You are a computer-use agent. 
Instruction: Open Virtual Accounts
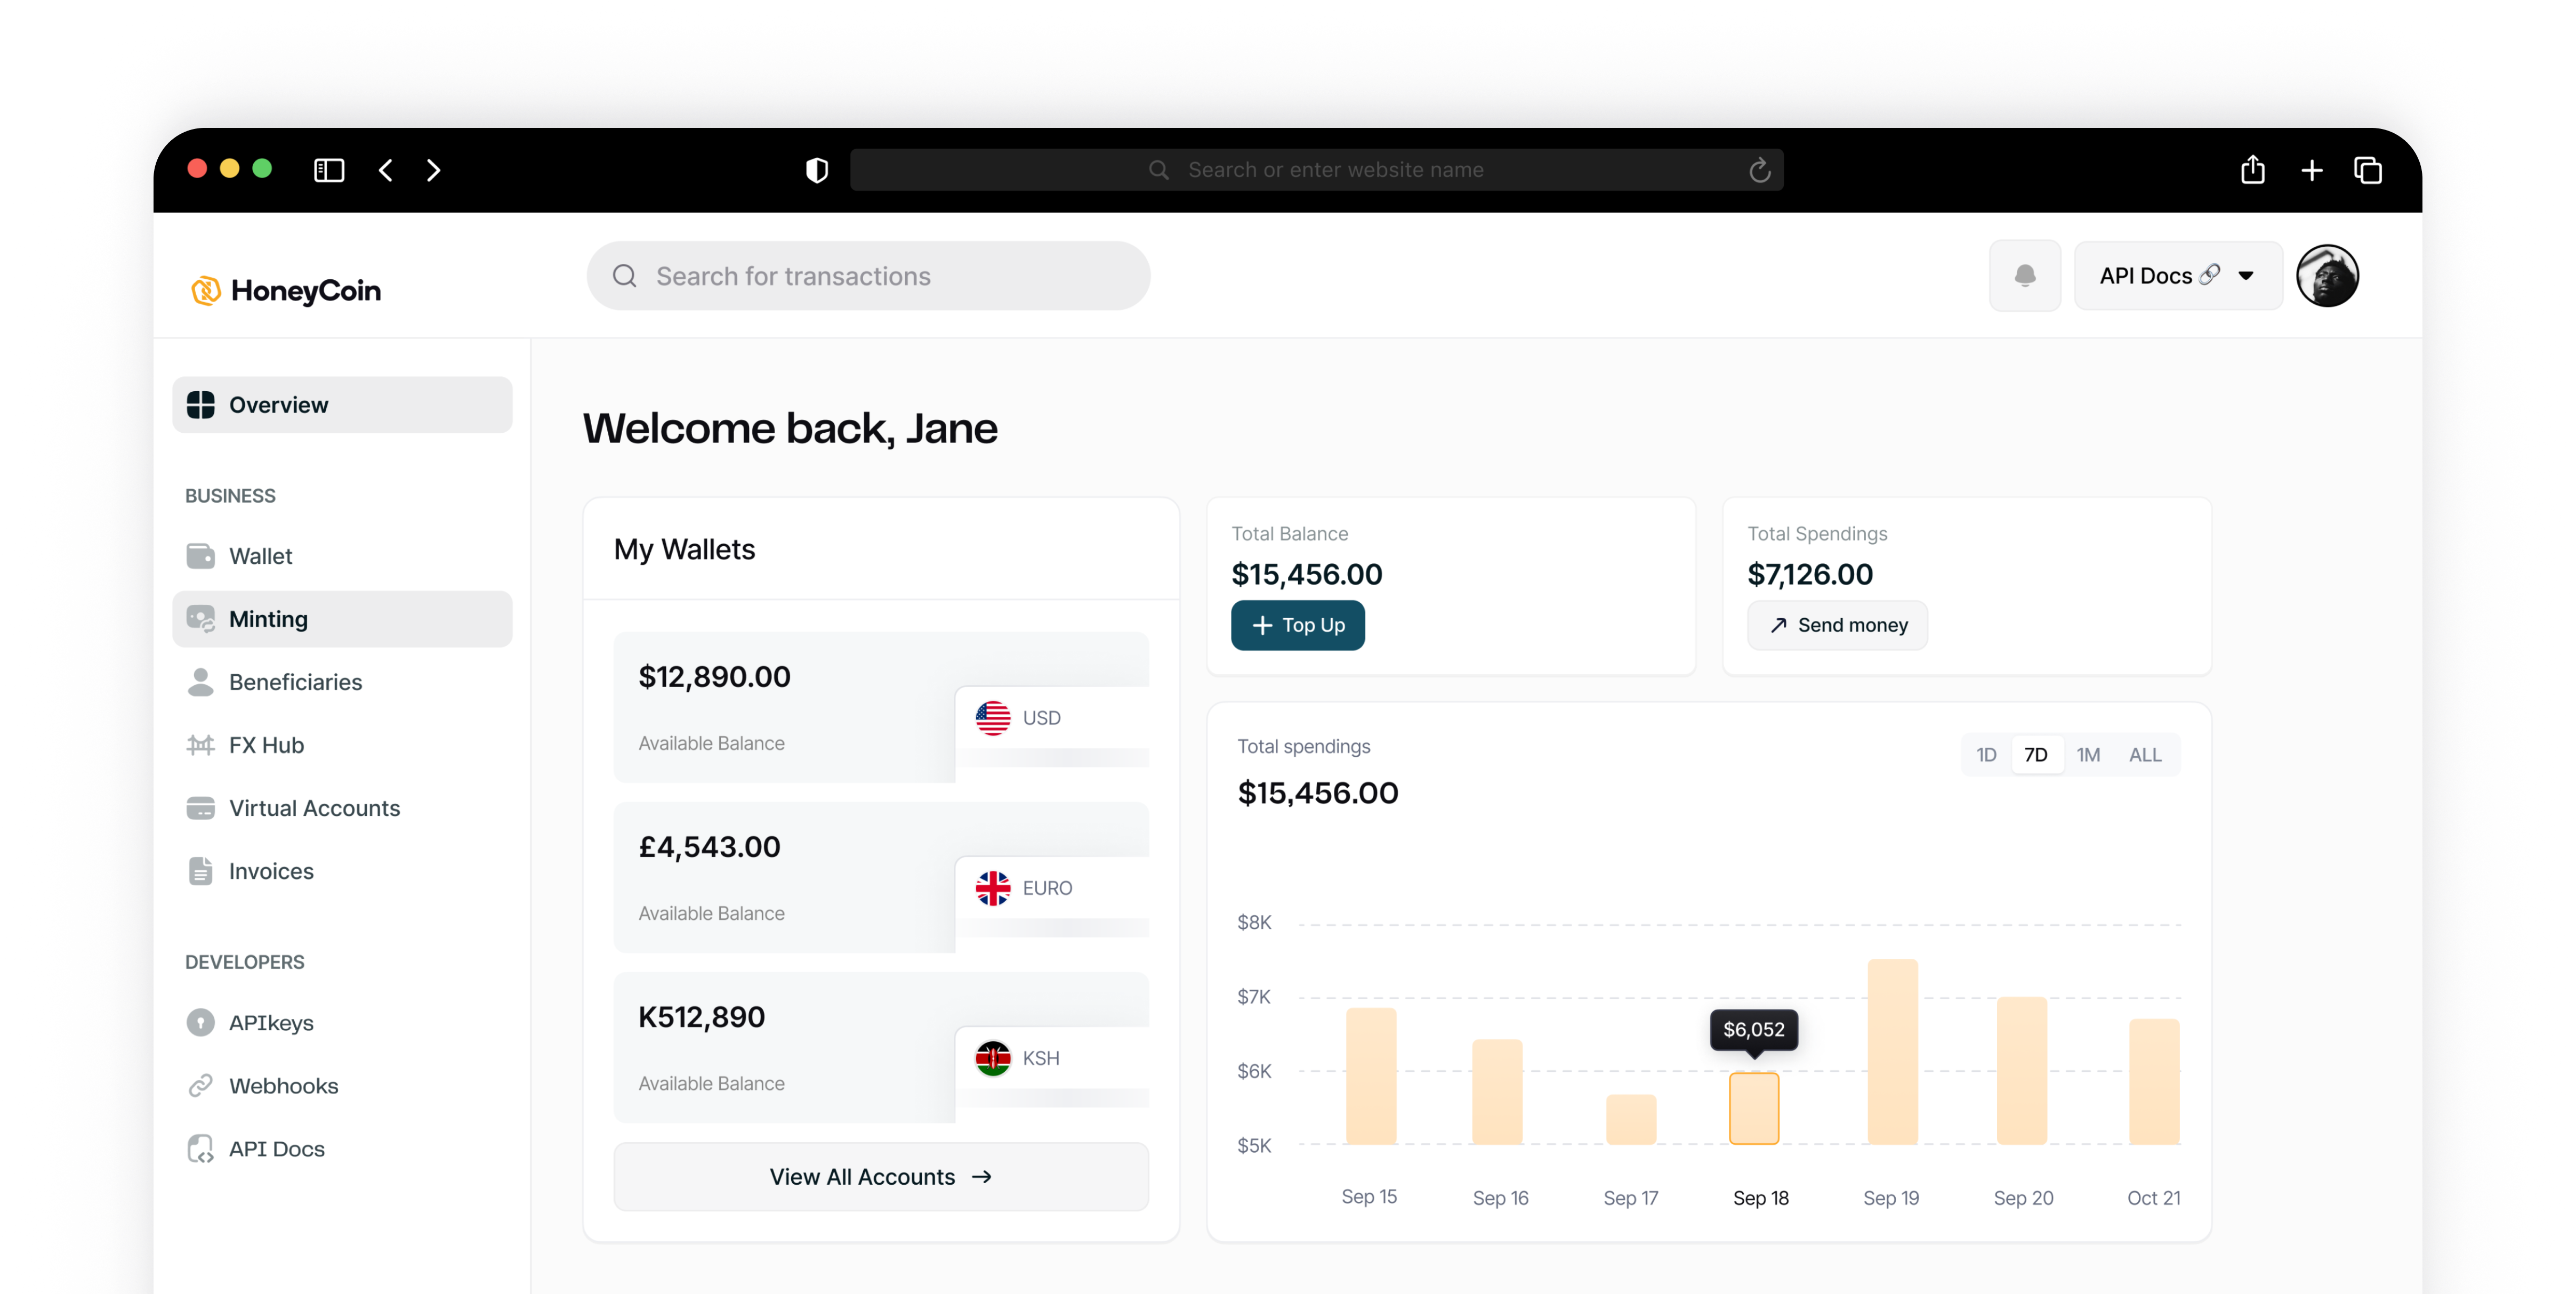pos(342,807)
